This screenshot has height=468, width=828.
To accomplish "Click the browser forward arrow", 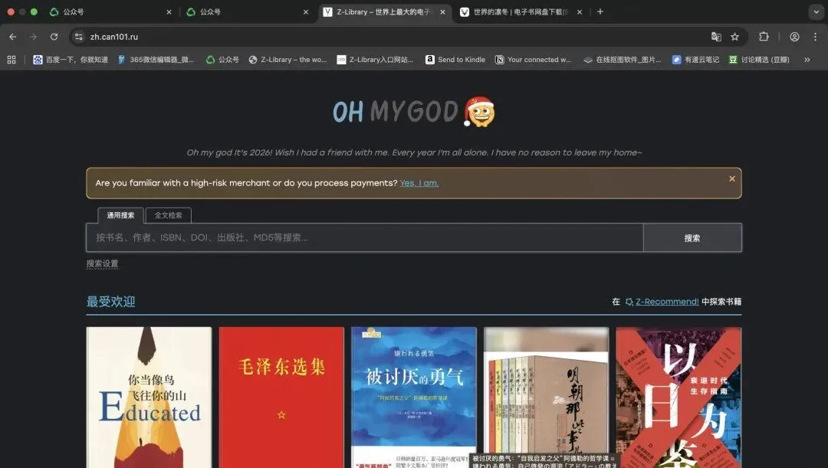I will (33, 37).
